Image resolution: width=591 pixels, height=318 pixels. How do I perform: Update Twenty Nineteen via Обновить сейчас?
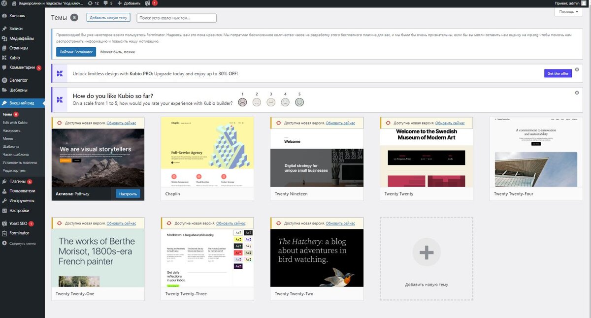click(x=340, y=123)
